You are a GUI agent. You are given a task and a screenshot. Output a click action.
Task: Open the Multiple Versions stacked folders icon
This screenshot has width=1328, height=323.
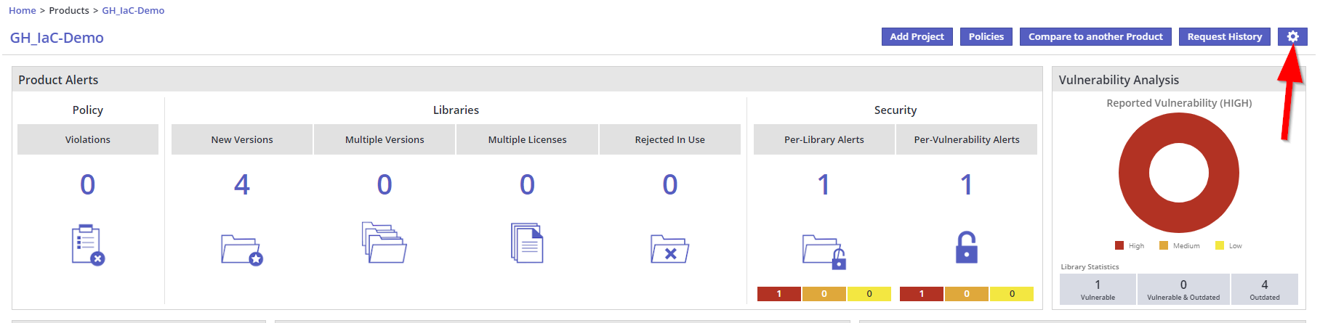(385, 243)
